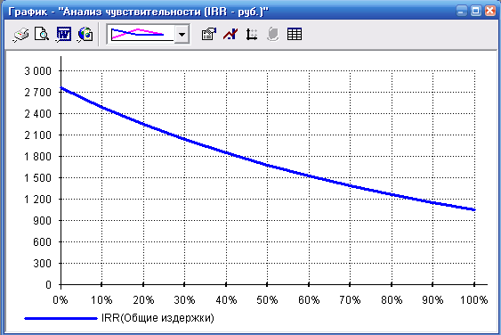The width and height of the screenshot is (501, 335).
Task: Click the 60% axis label
Action: point(309,299)
